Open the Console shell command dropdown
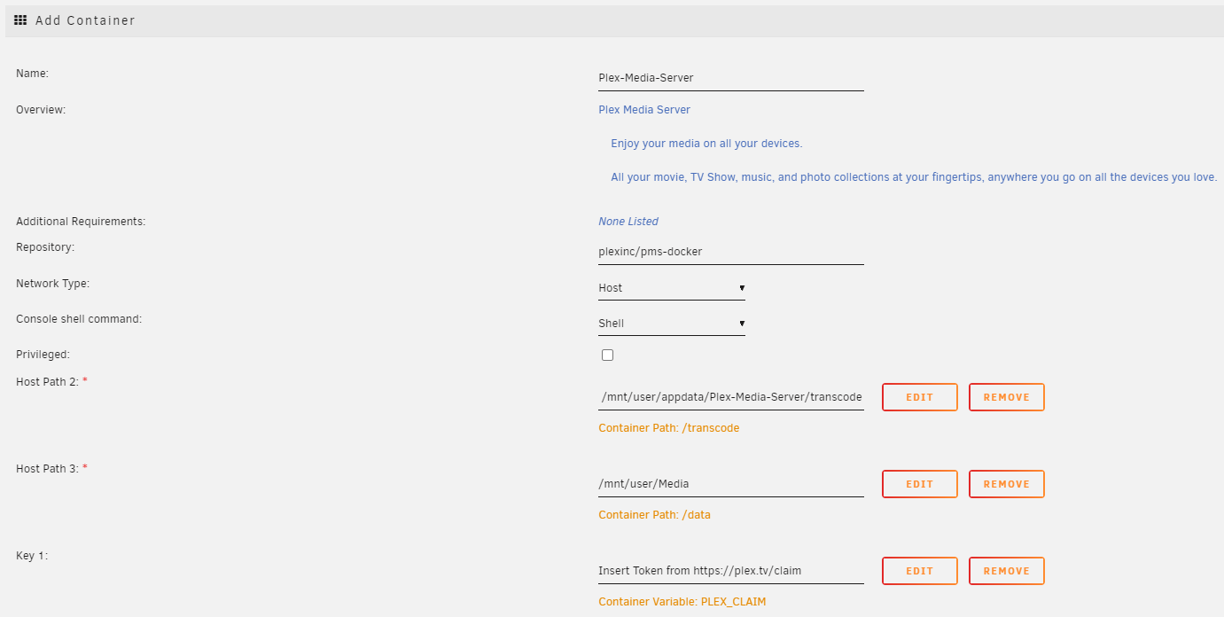 672,324
